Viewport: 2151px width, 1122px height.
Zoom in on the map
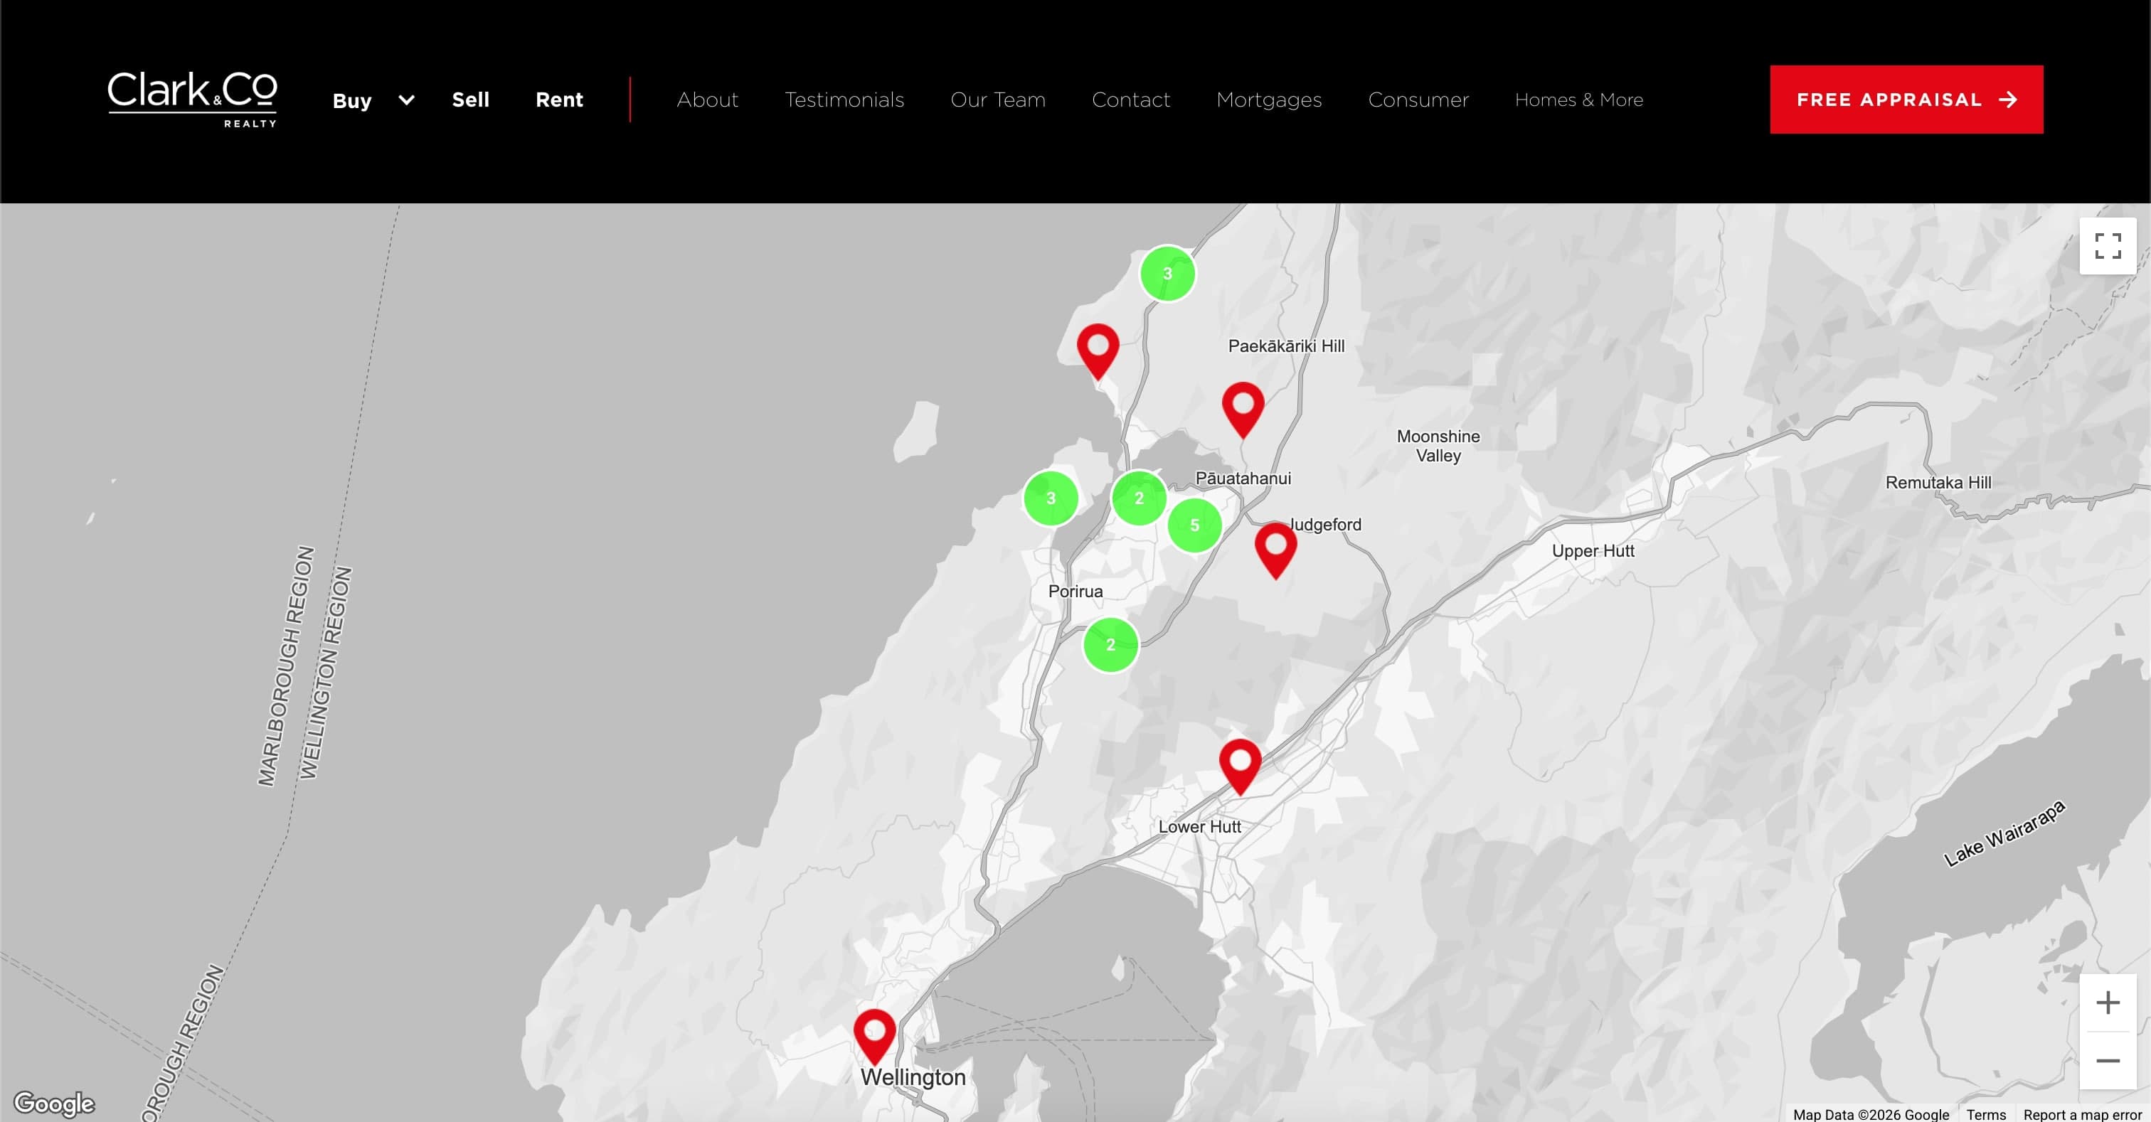[x=2107, y=1003]
